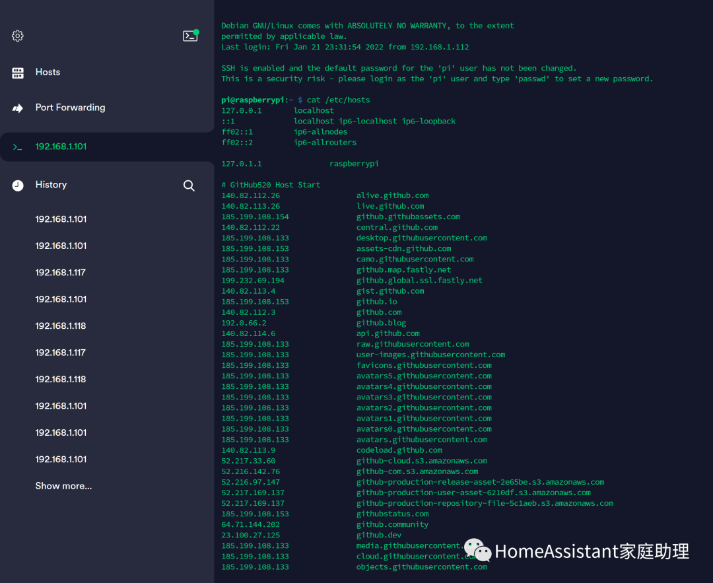The width and height of the screenshot is (713, 583).
Task: Open the new terminal icon with green dot
Action: click(x=191, y=36)
